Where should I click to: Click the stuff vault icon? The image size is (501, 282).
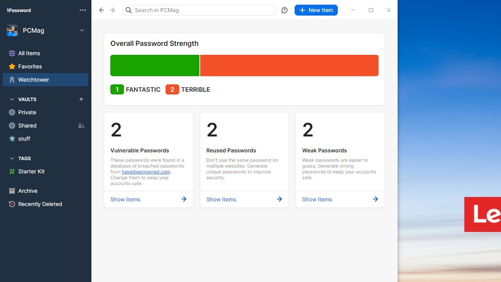[12, 139]
